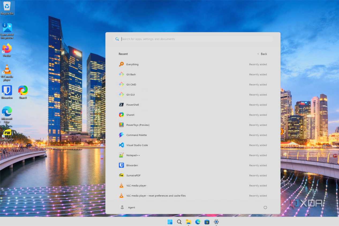
Task: Click 'PowerToys (Preview)' text
Action: 138,125
